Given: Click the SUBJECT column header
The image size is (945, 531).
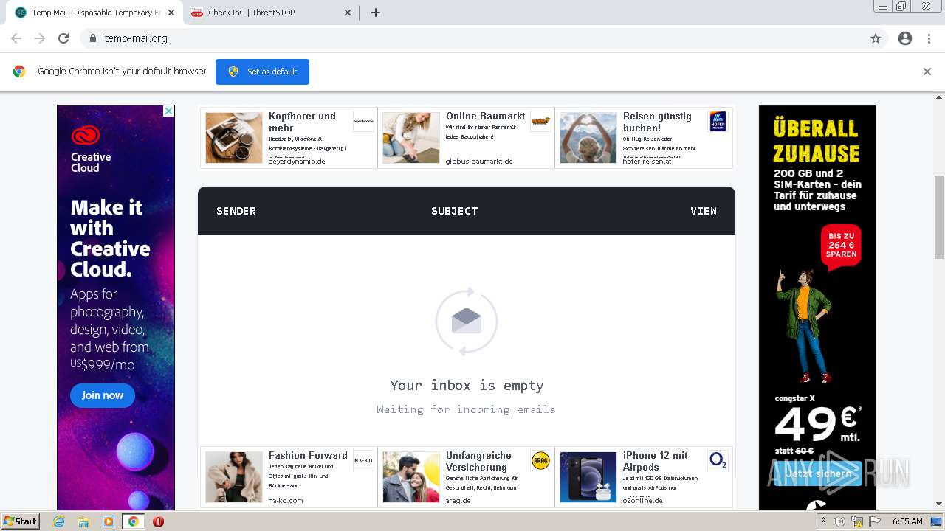Looking at the screenshot, I should point(455,211).
